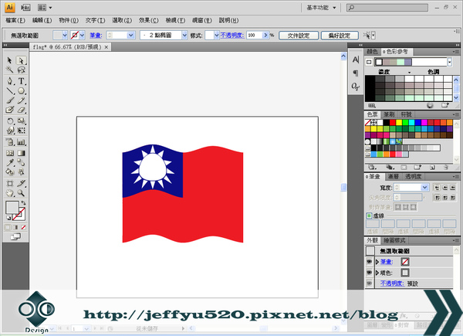The height and width of the screenshot is (336, 463).
Task: Open Adobe Bridge from the top bar
Action: click(25, 8)
